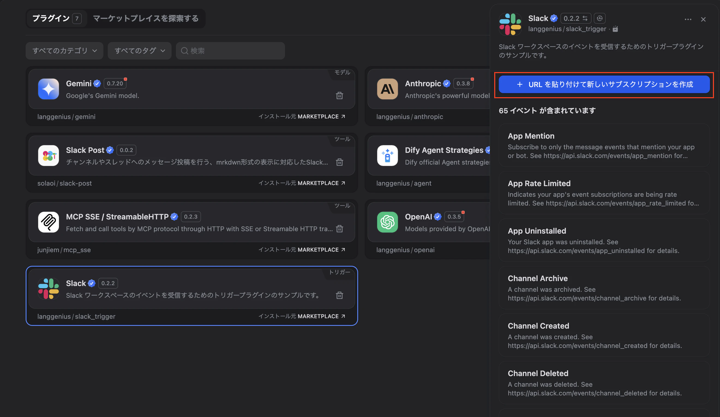Click the langgenius/gemini identifier text
This screenshot has height=417, width=720.
click(66, 117)
